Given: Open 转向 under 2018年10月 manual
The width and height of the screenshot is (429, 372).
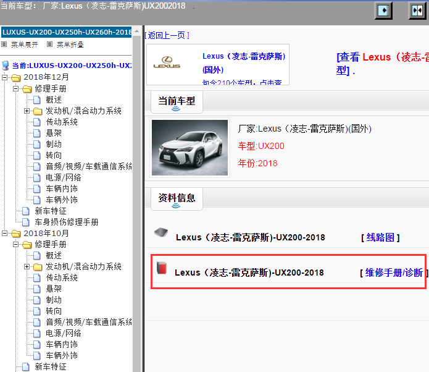Looking at the screenshot, I should (x=54, y=311).
